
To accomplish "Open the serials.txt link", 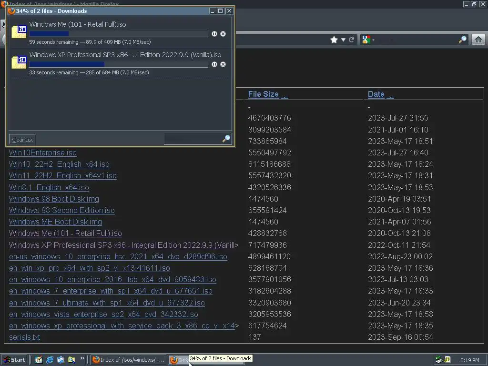I will point(25,337).
